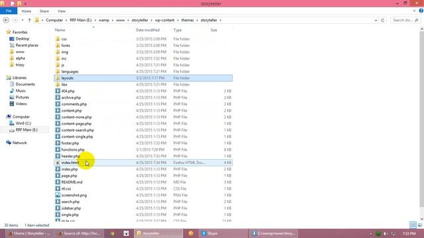Switch to Home | Storyteller taskbar window
The height and width of the screenshot is (238, 424).
point(29,233)
